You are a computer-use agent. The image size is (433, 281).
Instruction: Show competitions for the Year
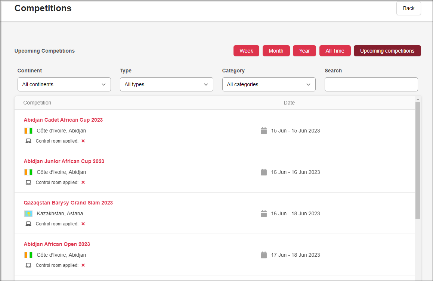click(x=304, y=51)
